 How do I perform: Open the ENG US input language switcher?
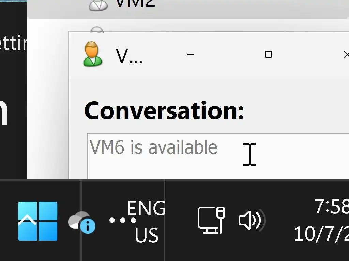[x=147, y=222]
